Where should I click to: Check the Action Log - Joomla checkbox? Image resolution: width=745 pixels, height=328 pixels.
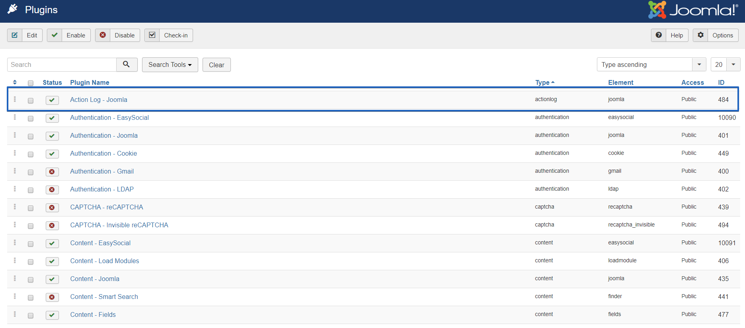(x=31, y=101)
